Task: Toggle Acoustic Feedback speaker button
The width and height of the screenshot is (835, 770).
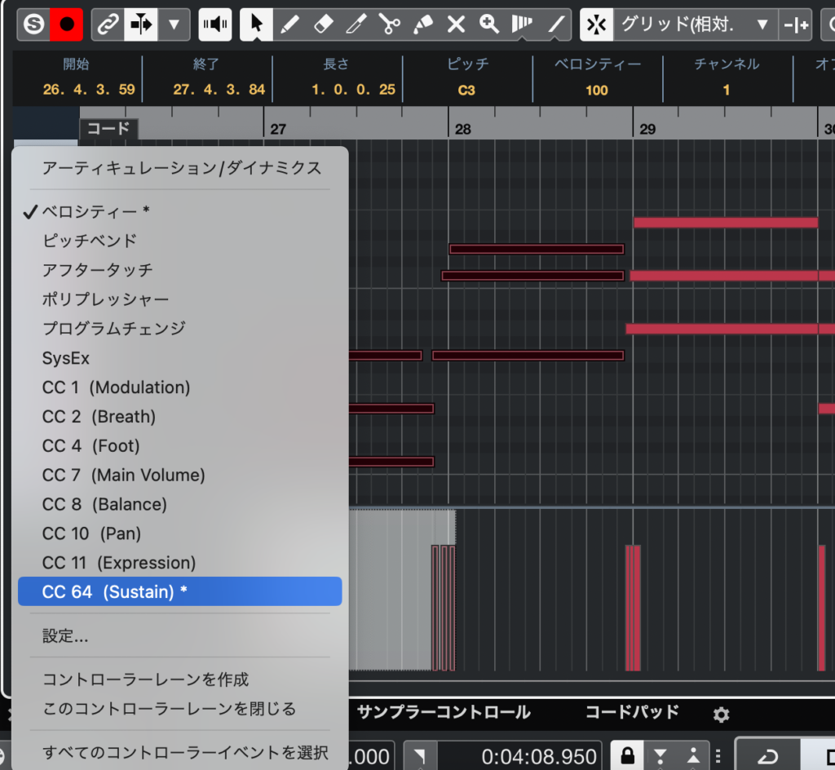Action: [x=215, y=24]
